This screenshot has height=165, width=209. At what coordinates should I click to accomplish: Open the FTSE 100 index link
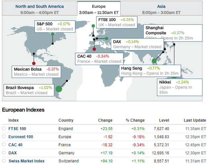tap(17, 129)
